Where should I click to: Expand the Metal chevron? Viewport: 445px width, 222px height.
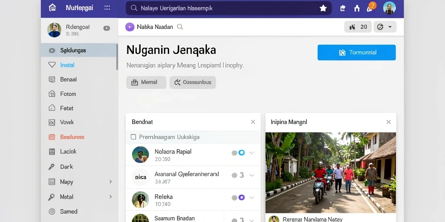[x=111, y=197]
